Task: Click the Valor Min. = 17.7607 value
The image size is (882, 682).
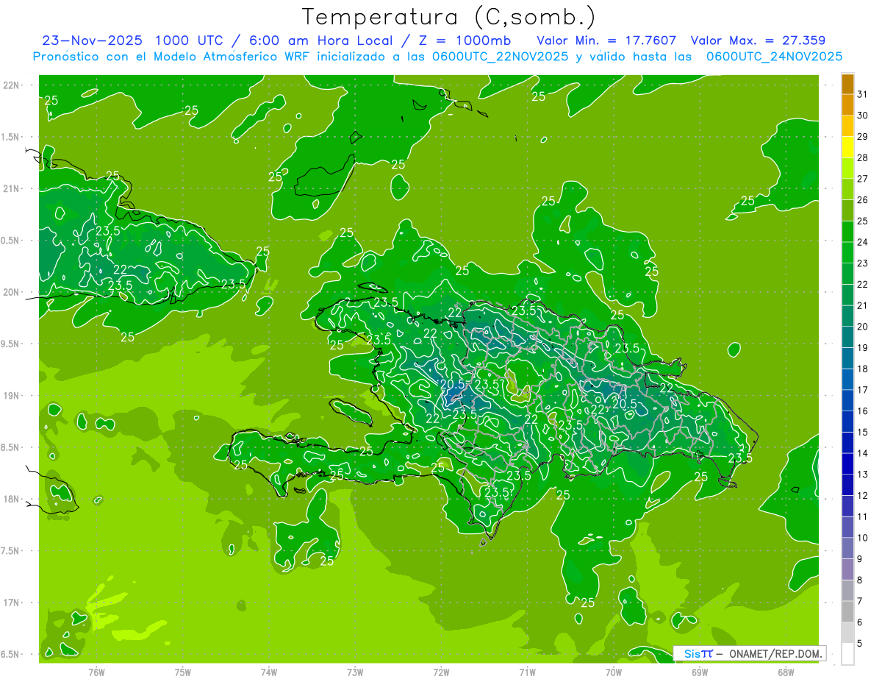Action: pos(606,40)
